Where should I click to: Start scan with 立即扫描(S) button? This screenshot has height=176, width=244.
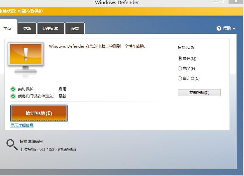pos(199,93)
